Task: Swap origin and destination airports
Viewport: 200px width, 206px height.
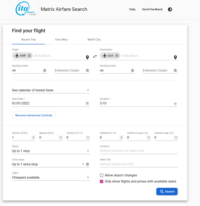Action: point(95,56)
